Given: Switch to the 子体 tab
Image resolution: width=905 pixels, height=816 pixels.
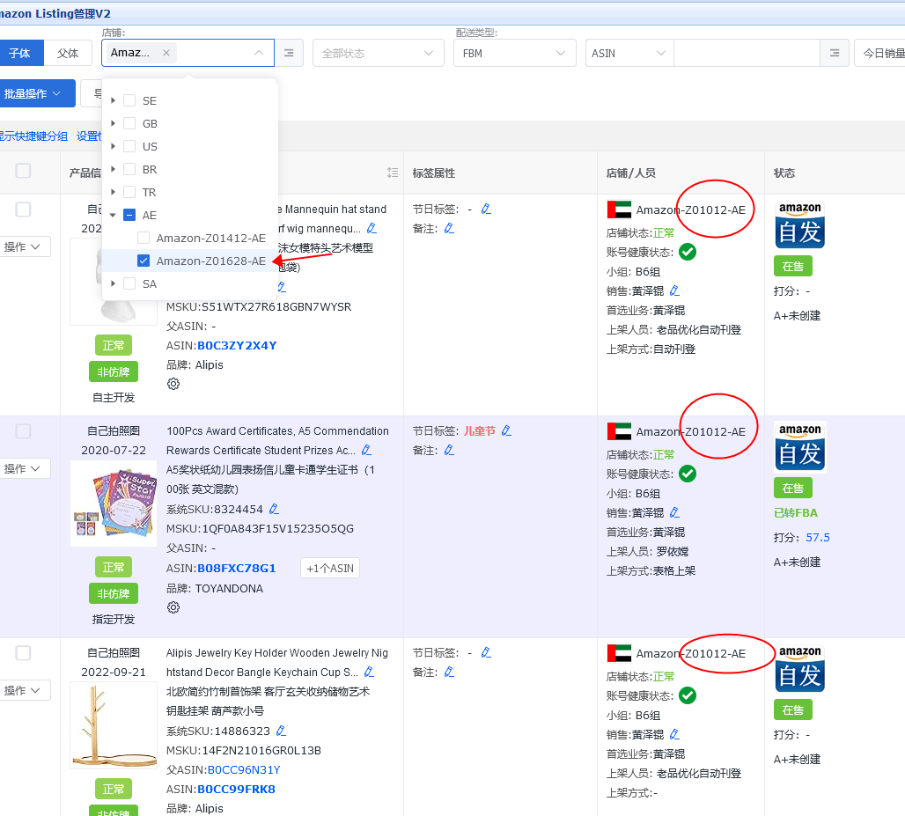Looking at the screenshot, I should tap(21, 53).
